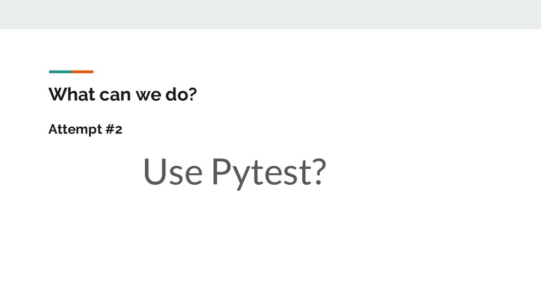Click the word "Use" in the large text
The height and width of the screenshot is (304, 541).
point(172,172)
